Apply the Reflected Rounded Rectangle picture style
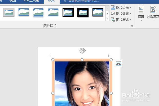This screenshot has width=159, height=106. [38, 13]
